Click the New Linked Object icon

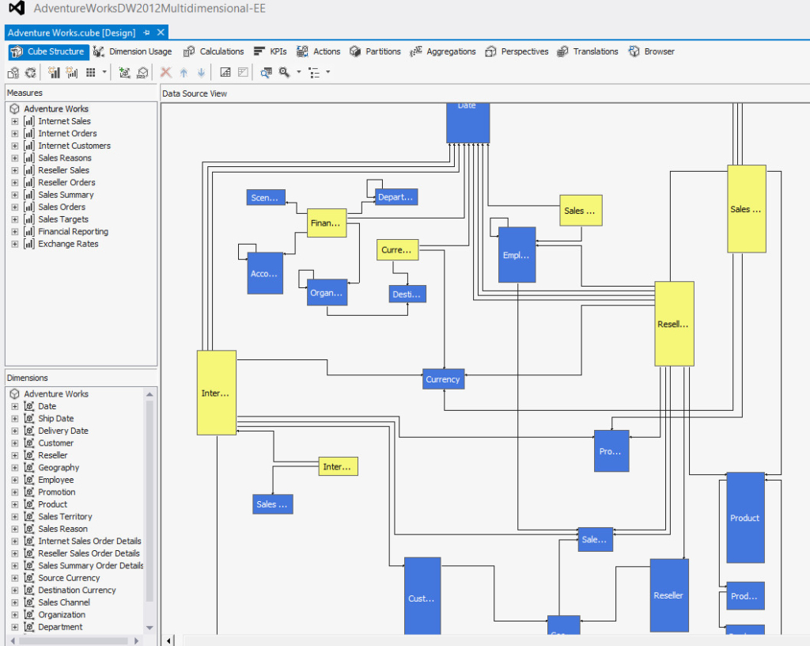pyautogui.click(x=142, y=72)
